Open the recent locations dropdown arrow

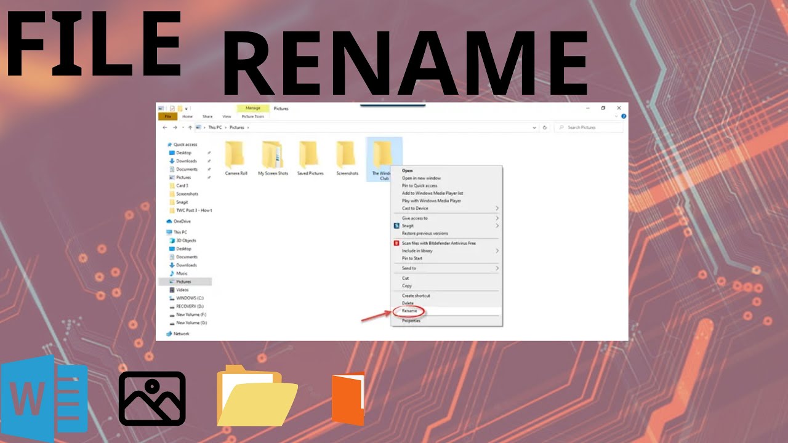pos(183,127)
